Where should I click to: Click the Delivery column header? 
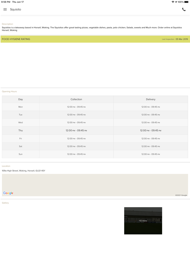(x=151, y=99)
